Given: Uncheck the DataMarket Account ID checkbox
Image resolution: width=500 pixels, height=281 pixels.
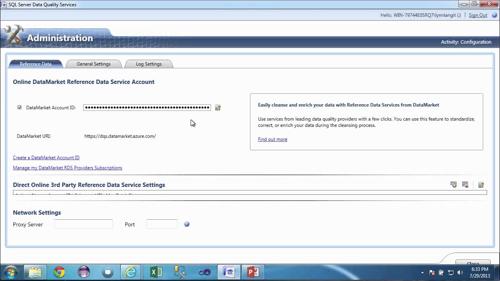Looking at the screenshot, I should (x=20, y=108).
